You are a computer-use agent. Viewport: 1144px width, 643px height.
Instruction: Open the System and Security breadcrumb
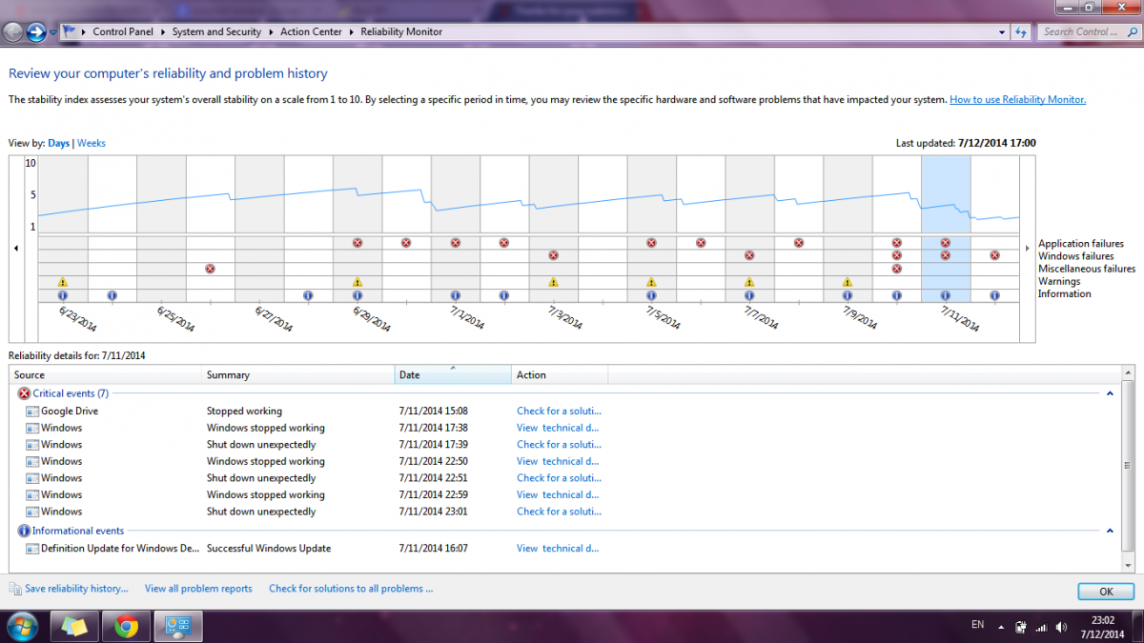pyautogui.click(x=216, y=31)
